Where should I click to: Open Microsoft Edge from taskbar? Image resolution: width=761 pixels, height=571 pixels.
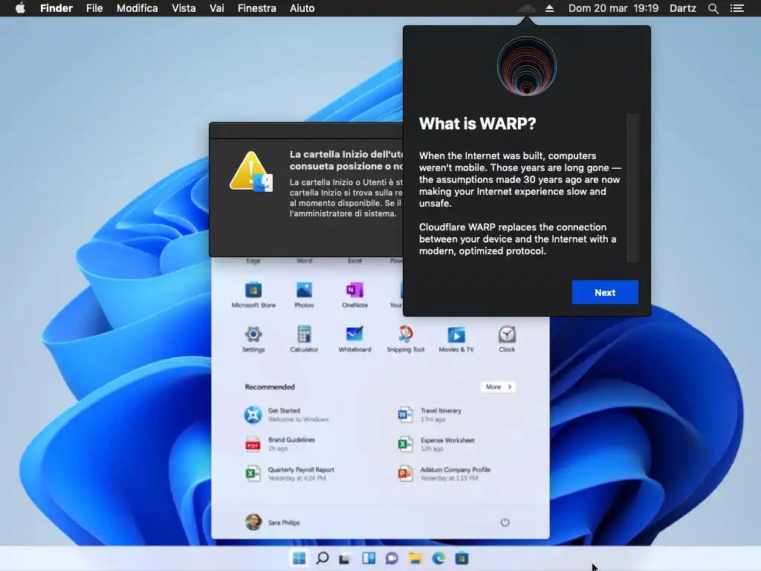coord(438,558)
